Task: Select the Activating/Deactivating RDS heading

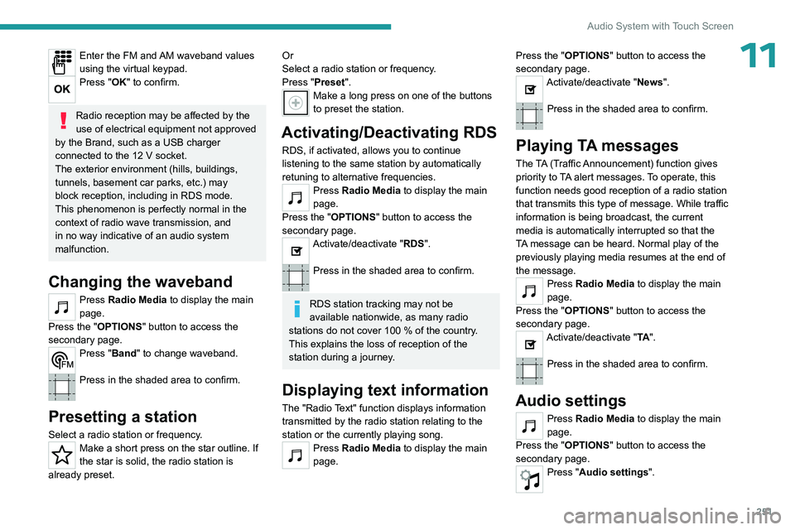Action: click(389, 132)
